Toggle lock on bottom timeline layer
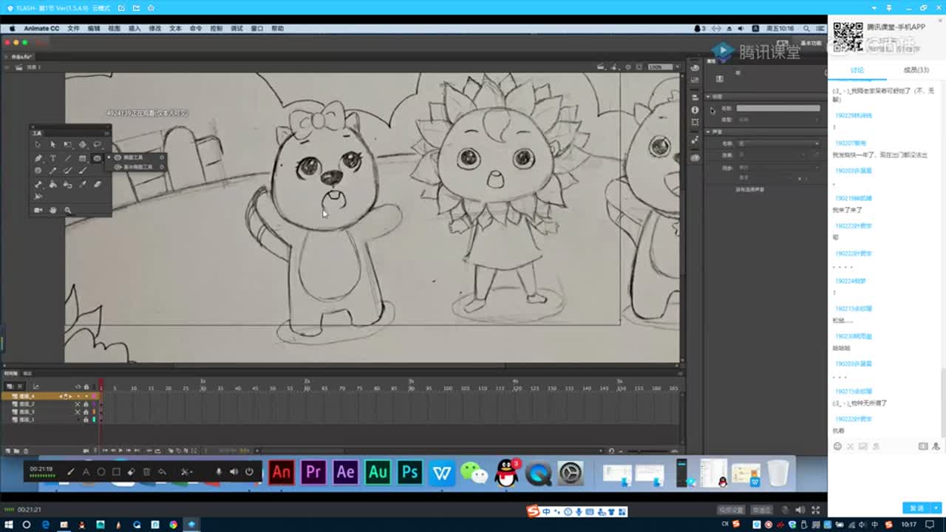The width and height of the screenshot is (946, 532). tap(86, 420)
